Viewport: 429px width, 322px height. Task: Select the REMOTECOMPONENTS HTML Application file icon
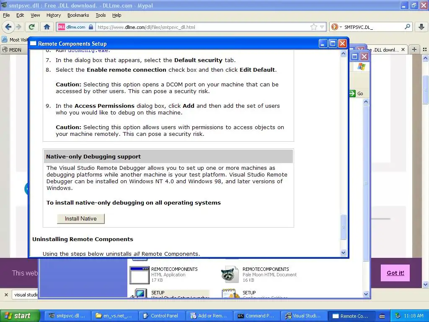139,275
